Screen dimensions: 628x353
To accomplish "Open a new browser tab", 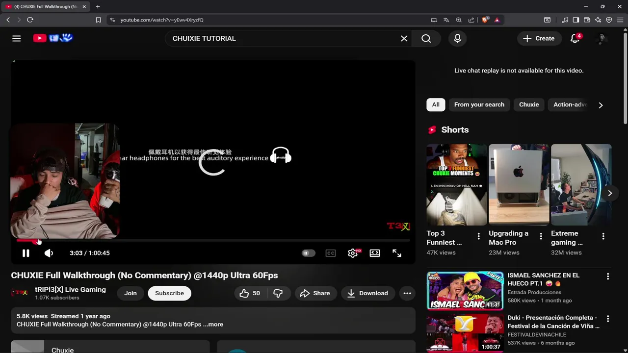I will [98, 6].
